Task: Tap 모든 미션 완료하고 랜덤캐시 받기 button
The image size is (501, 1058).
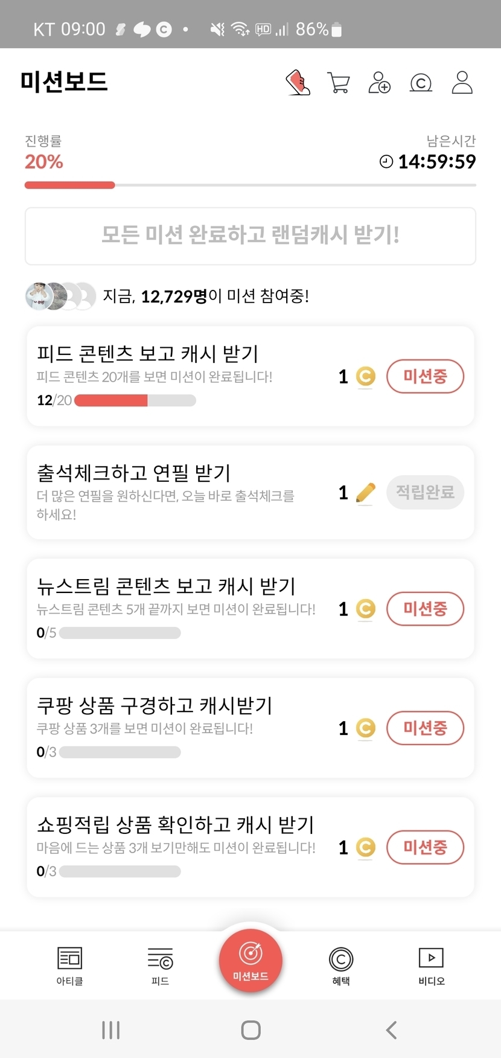Action: pos(250,236)
